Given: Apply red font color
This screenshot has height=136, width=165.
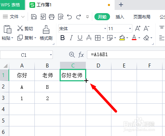Looking at the screenshot, I should click(134, 38).
